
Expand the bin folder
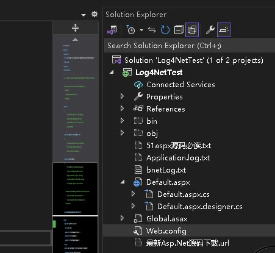click(x=122, y=121)
